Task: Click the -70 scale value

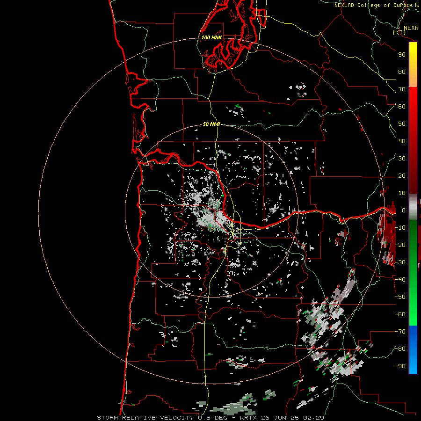Action: (400, 332)
